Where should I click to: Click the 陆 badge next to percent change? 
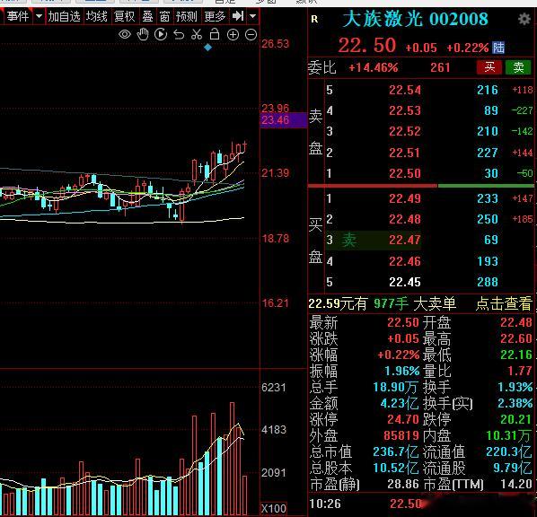[x=498, y=48]
